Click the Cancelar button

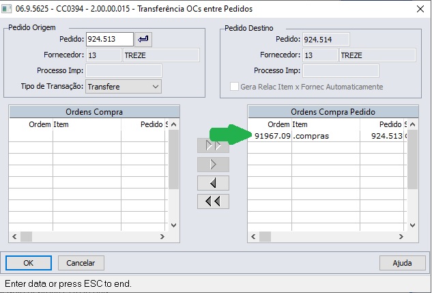point(81,263)
